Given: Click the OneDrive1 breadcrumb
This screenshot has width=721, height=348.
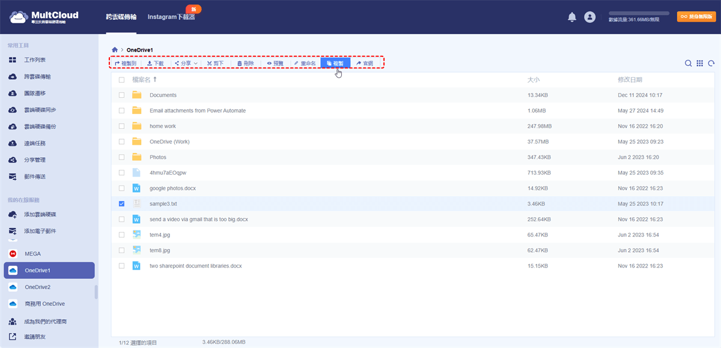Looking at the screenshot, I should click(139, 50).
